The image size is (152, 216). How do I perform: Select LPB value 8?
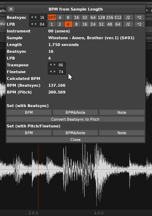[76, 24]
